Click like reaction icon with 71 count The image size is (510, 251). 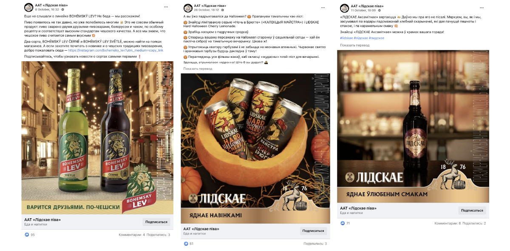coord(343,223)
